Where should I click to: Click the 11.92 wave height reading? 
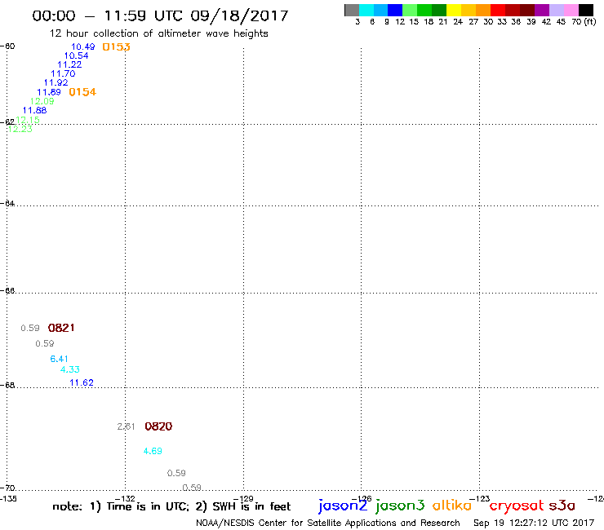pyautogui.click(x=56, y=82)
